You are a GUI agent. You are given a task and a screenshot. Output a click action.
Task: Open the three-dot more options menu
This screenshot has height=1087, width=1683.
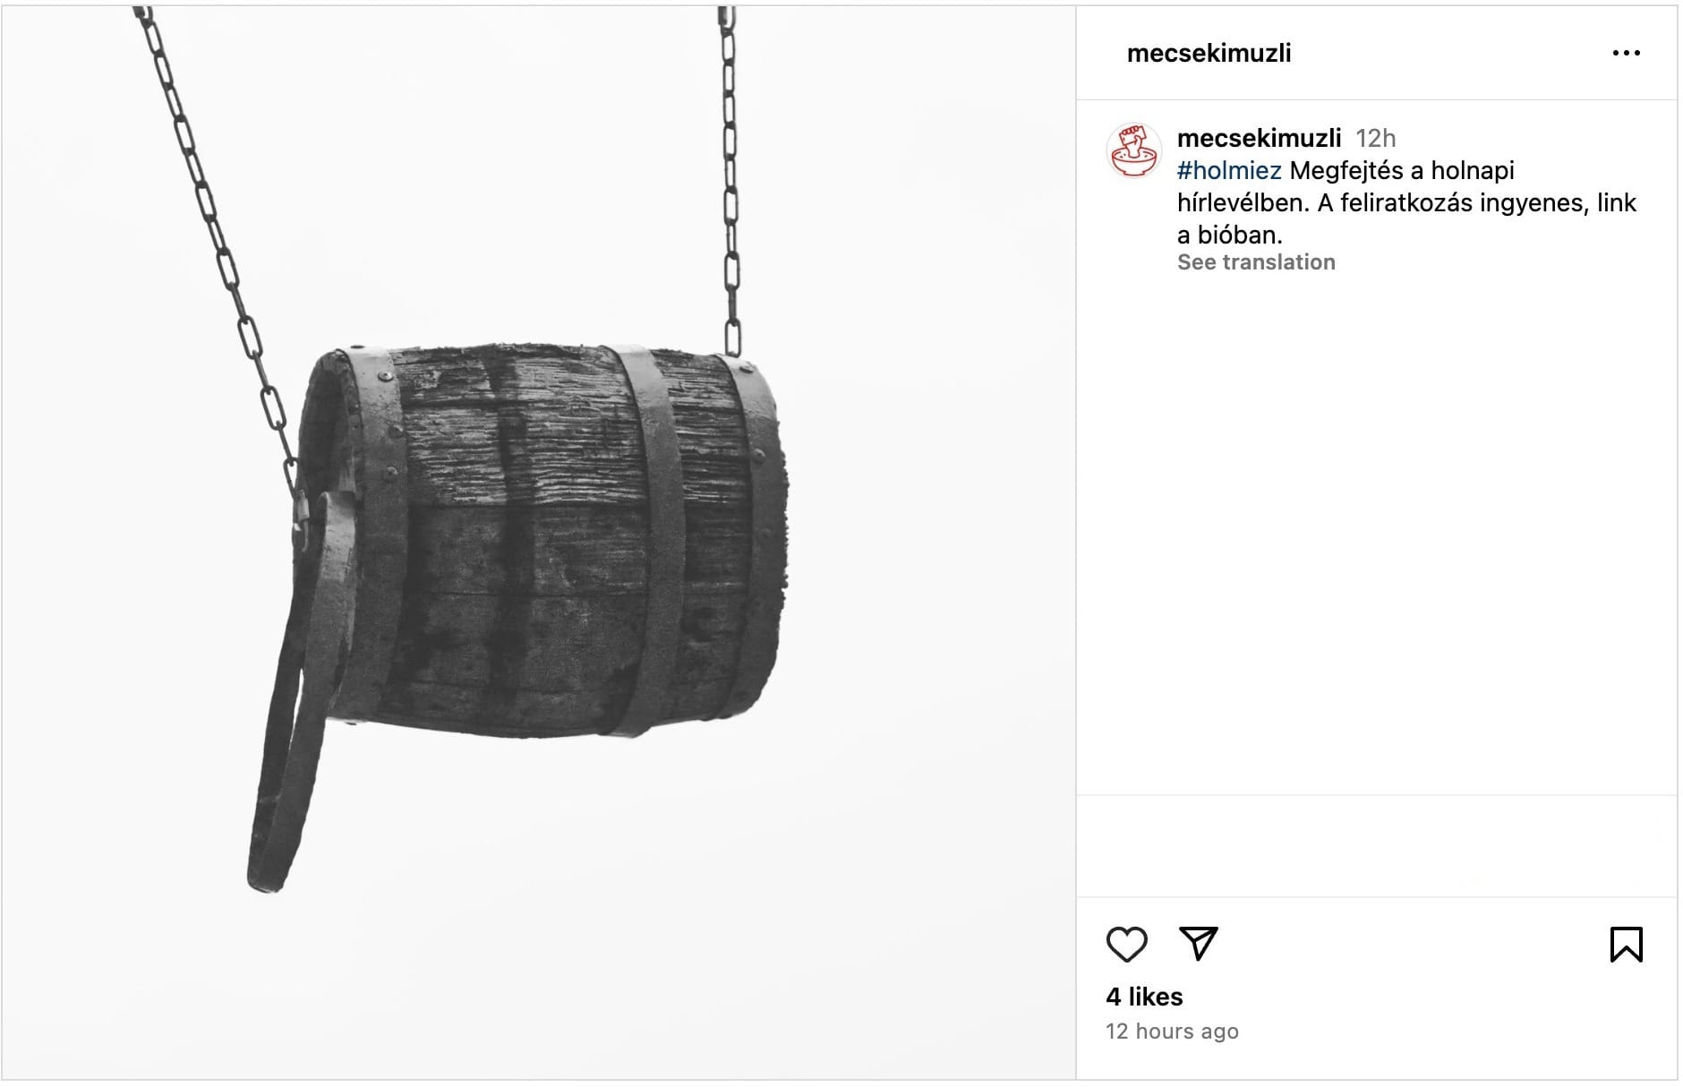click(1626, 53)
